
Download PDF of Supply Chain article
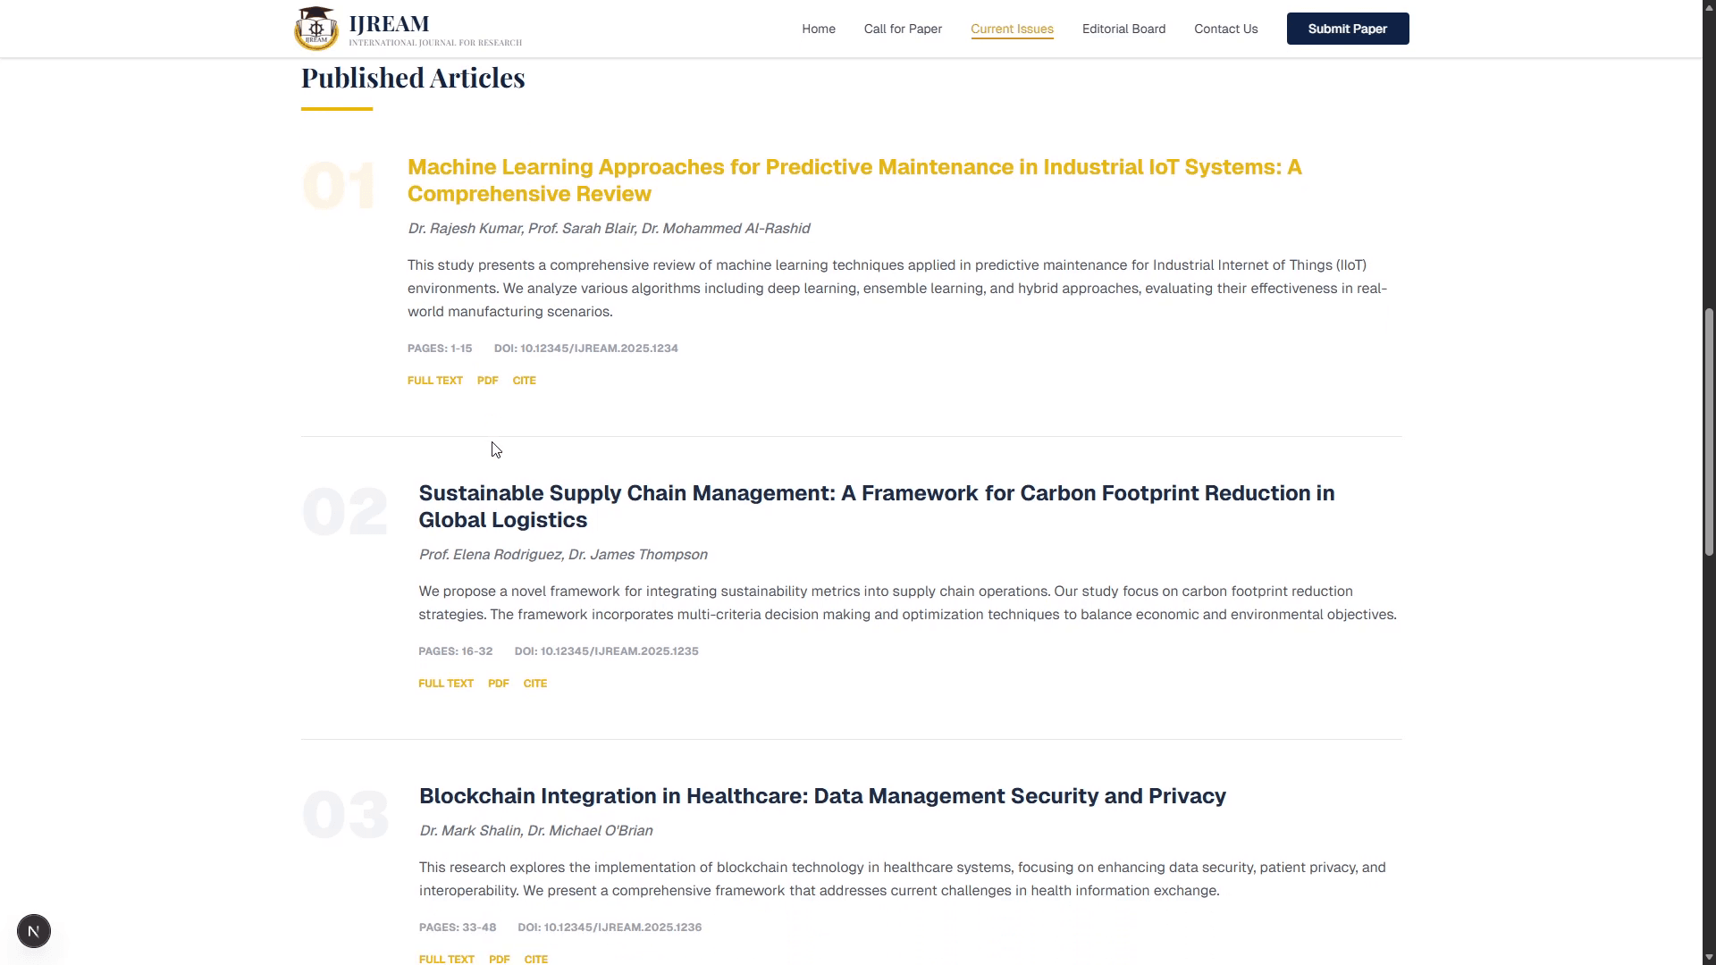(498, 684)
